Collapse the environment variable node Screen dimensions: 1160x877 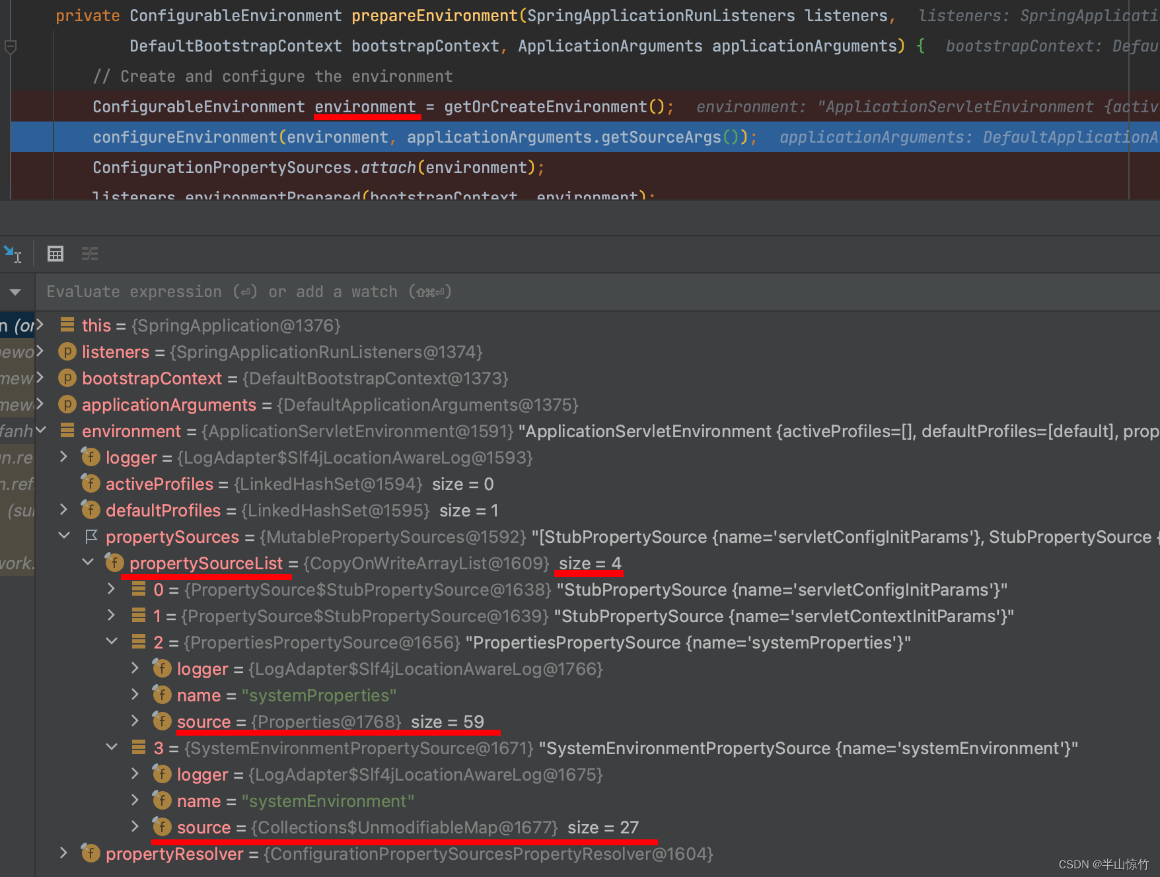(41, 431)
